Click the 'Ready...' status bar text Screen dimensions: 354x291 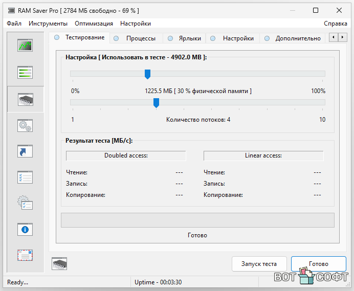(17, 282)
